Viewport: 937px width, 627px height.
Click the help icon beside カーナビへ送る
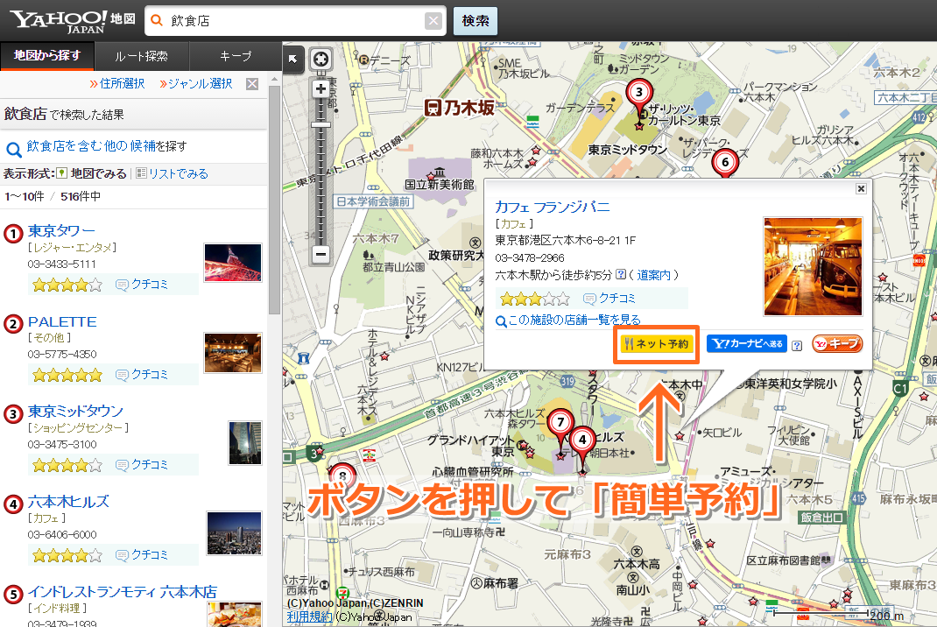(797, 346)
